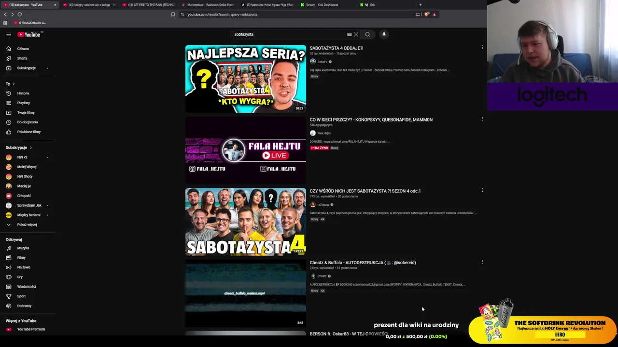Open Na żywo live section
Viewport: 618px width, 347px height.
click(x=23, y=267)
